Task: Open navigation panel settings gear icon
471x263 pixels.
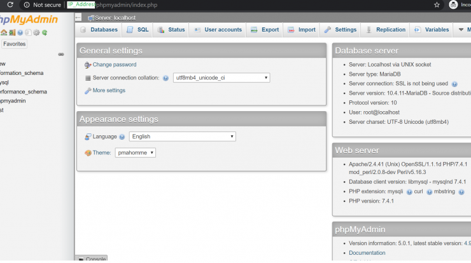Action: 36,32
